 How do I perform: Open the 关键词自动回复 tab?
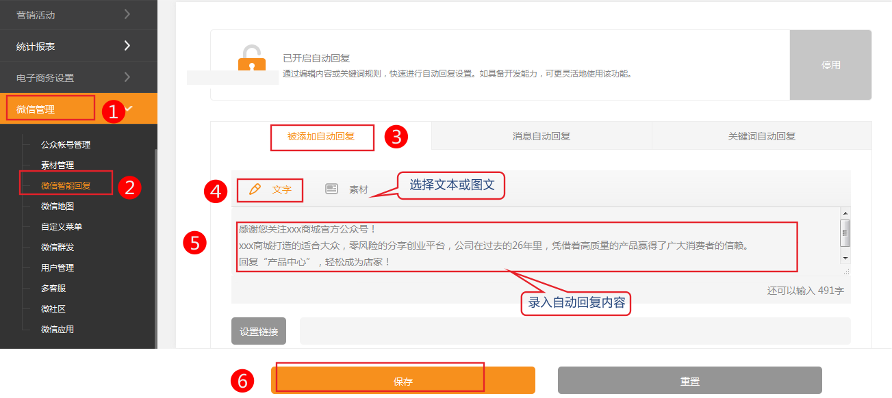point(761,136)
